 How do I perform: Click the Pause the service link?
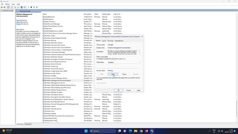pos(18,22)
